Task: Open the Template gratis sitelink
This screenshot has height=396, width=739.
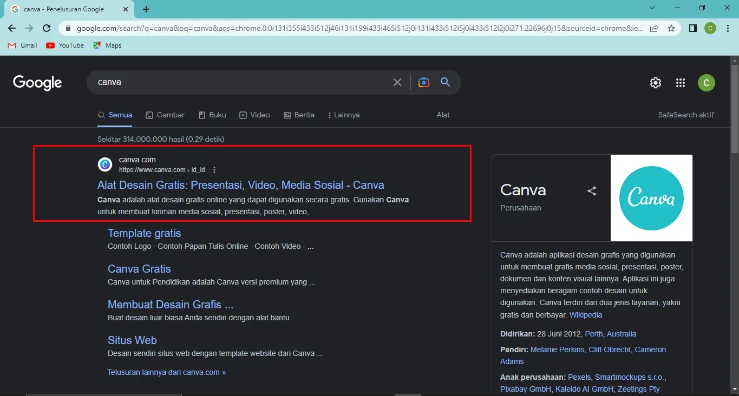Action: pyautogui.click(x=145, y=233)
